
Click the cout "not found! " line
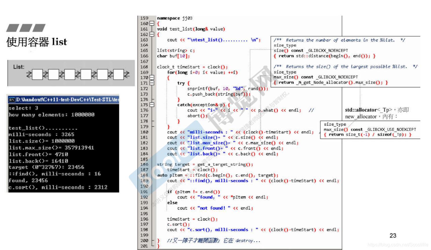(x=215, y=208)
